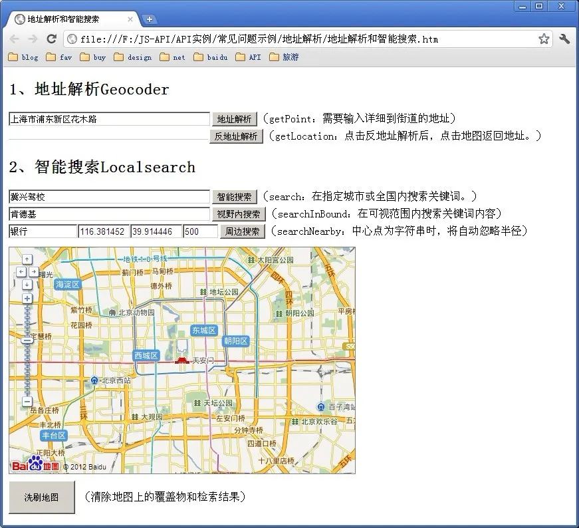The height and width of the screenshot is (528, 579).
Task: Open a new browser tab
Action: click(x=150, y=19)
